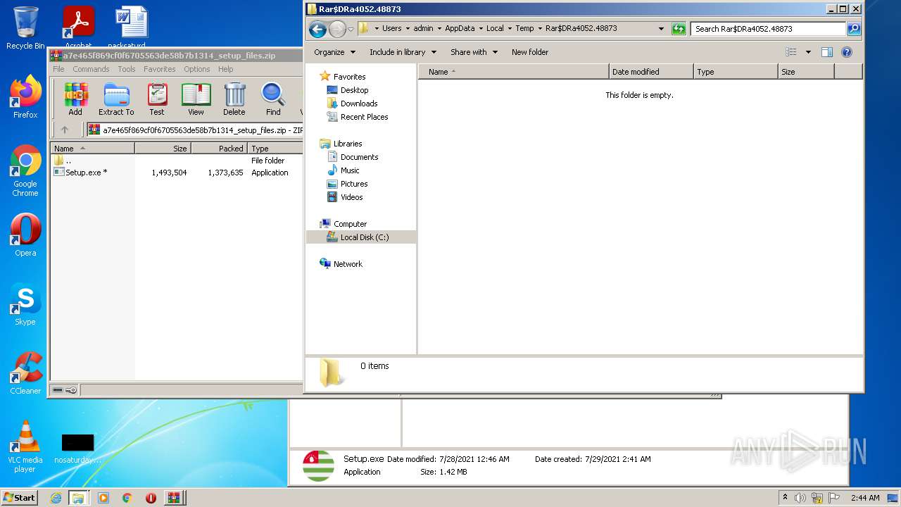Select Network in navigation pane
Image resolution: width=901 pixels, height=507 pixels.
pos(348,264)
